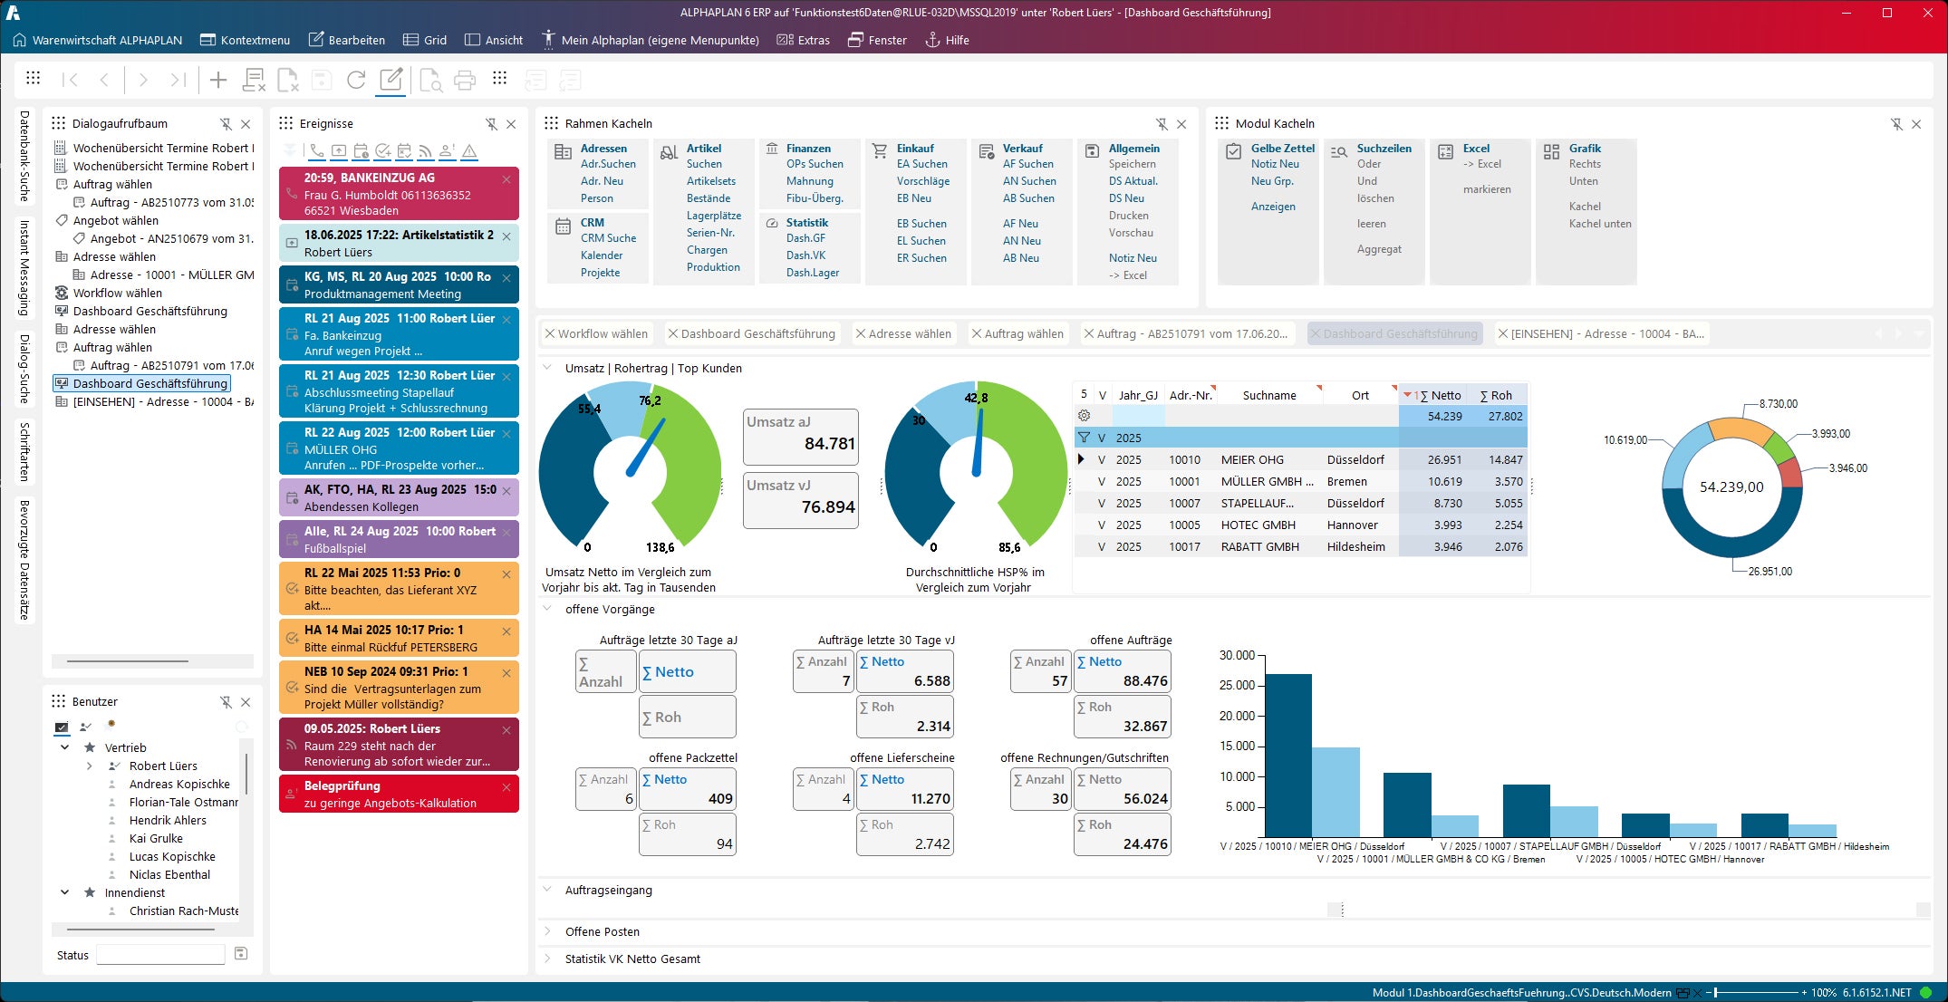Select the edit record toolbar icon
Viewport: 1948px width, 1002px height.
pos(390,80)
